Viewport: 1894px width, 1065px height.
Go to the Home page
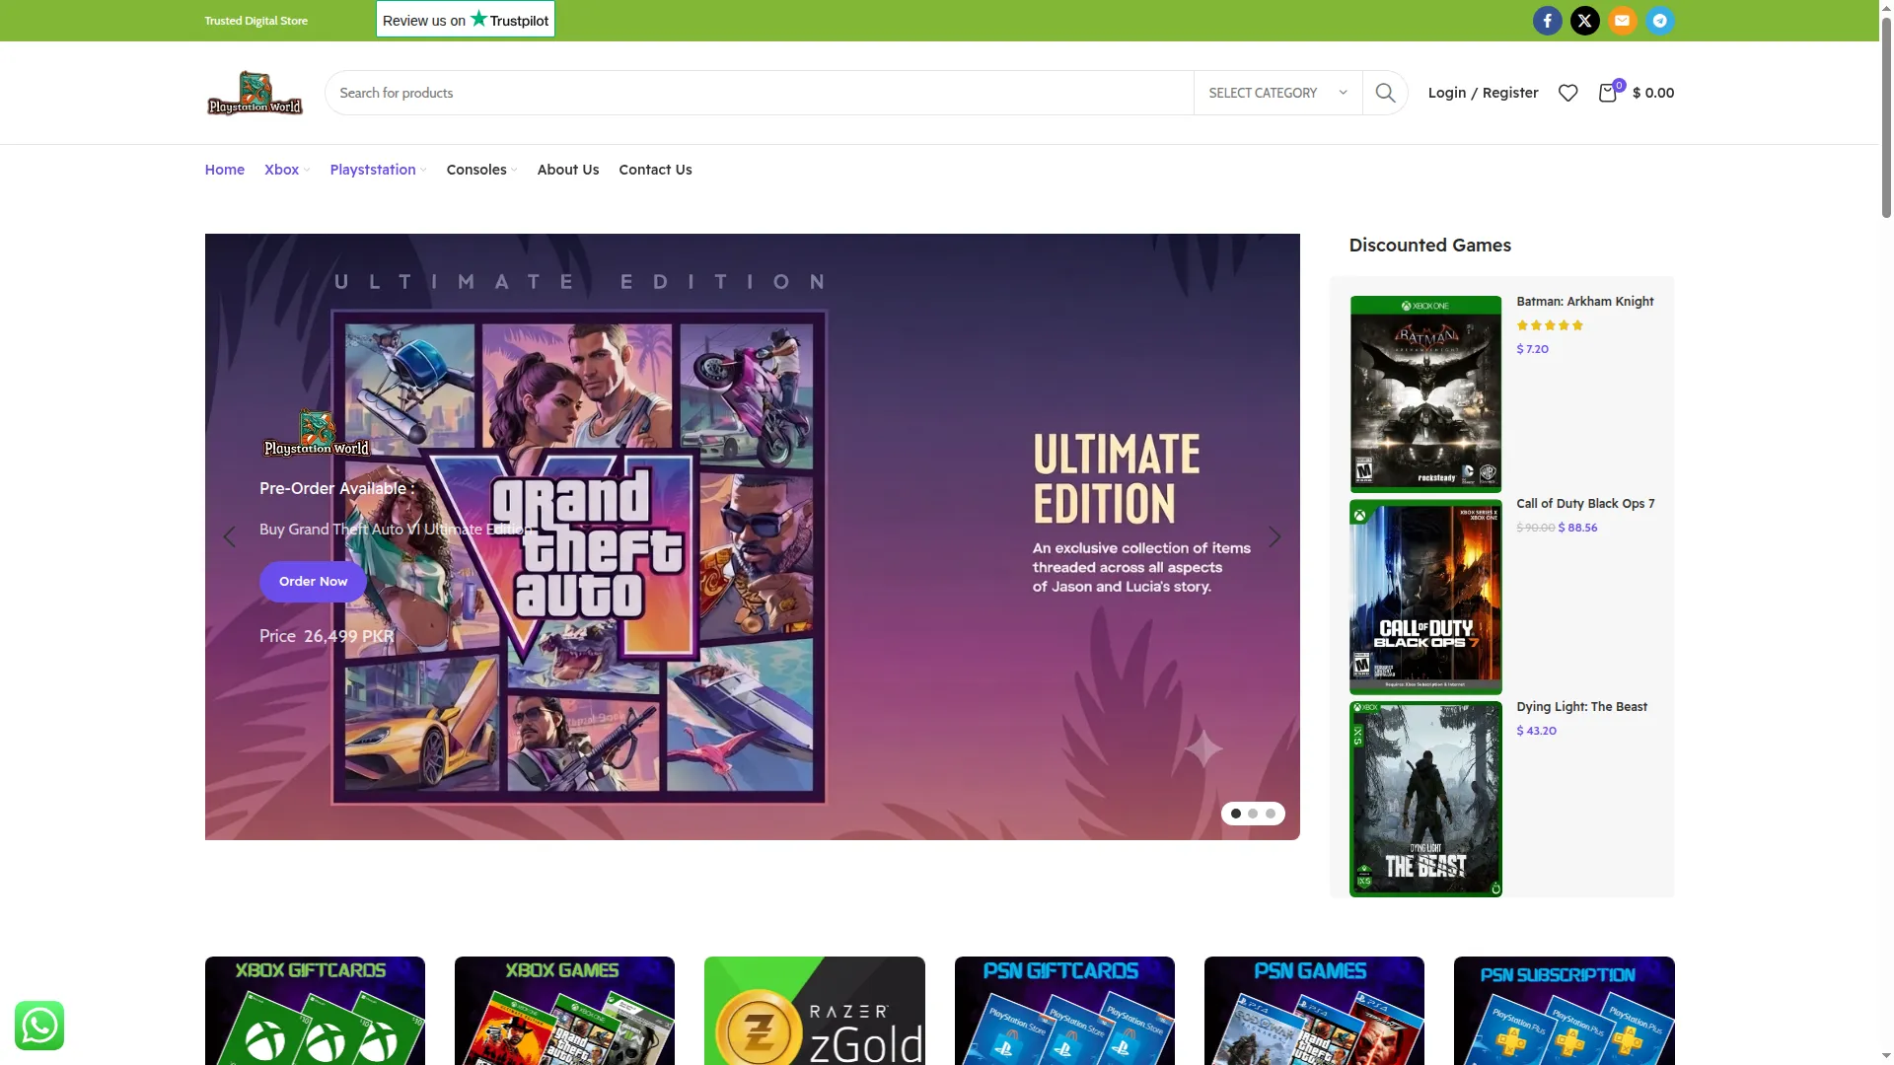(225, 170)
